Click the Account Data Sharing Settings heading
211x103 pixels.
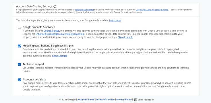coord(34,7)
